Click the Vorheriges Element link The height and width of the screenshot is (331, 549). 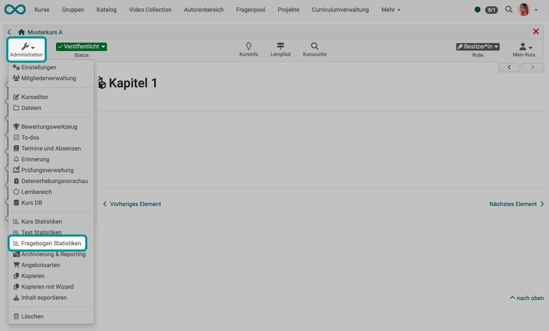click(x=132, y=204)
